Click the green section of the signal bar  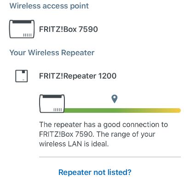click(x=91, y=110)
